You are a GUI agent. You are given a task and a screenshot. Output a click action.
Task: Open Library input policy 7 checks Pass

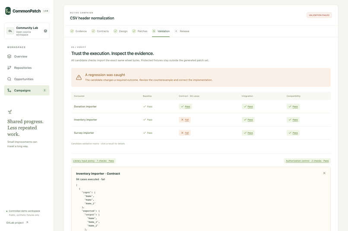pyautogui.click(x=93, y=161)
